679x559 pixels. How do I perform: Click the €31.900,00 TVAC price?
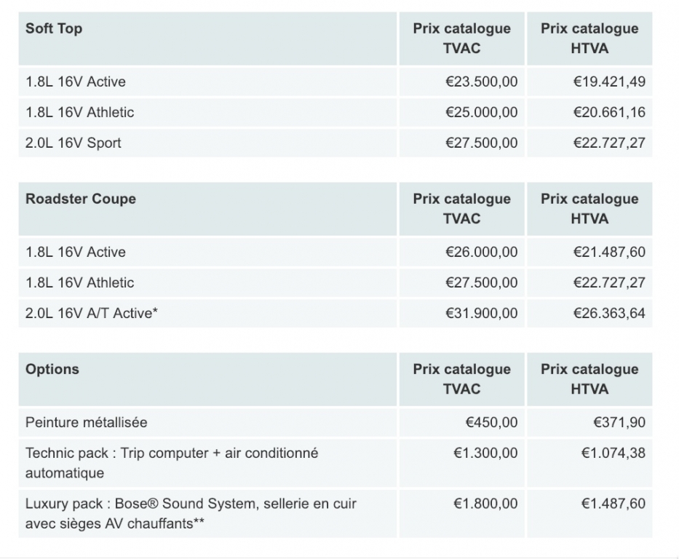pyautogui.click(x=481, y=313)
